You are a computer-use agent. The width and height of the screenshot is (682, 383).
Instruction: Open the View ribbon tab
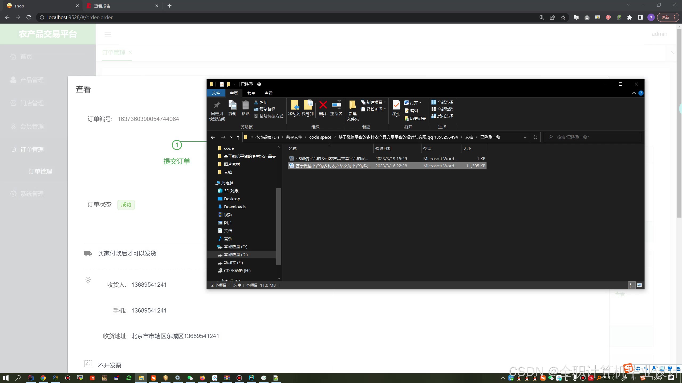pos(268,93)
